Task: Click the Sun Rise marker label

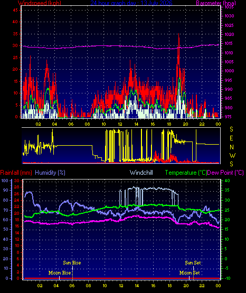Action: click(x=72, y=263)
